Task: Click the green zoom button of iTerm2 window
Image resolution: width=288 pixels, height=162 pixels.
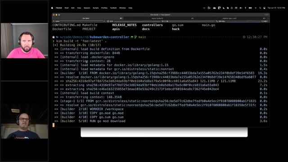Action: pos(59,15)
